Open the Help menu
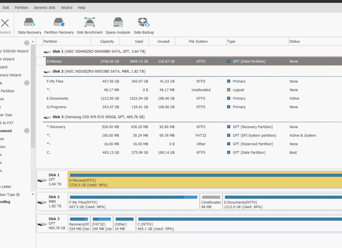The height and width of the screenshot is (248, 342). point(81,8)
